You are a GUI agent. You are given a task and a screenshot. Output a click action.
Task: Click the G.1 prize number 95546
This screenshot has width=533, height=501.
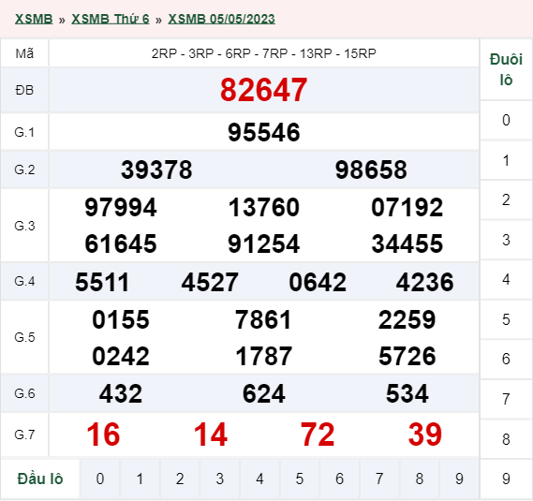(x=264, y=132)
